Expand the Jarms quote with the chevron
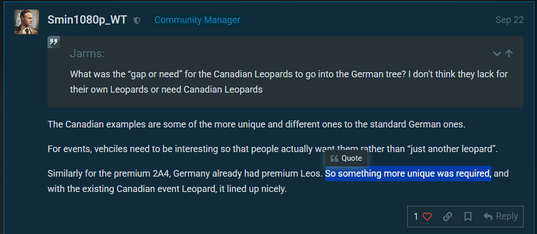 tap(497, 53)
